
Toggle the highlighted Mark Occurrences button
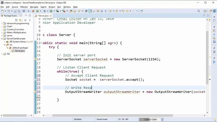pos(90,11)
